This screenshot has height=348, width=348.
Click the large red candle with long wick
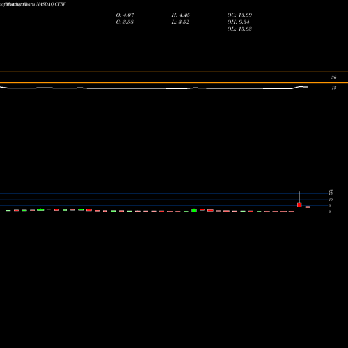pyautogui.click(x=299, y=205)
